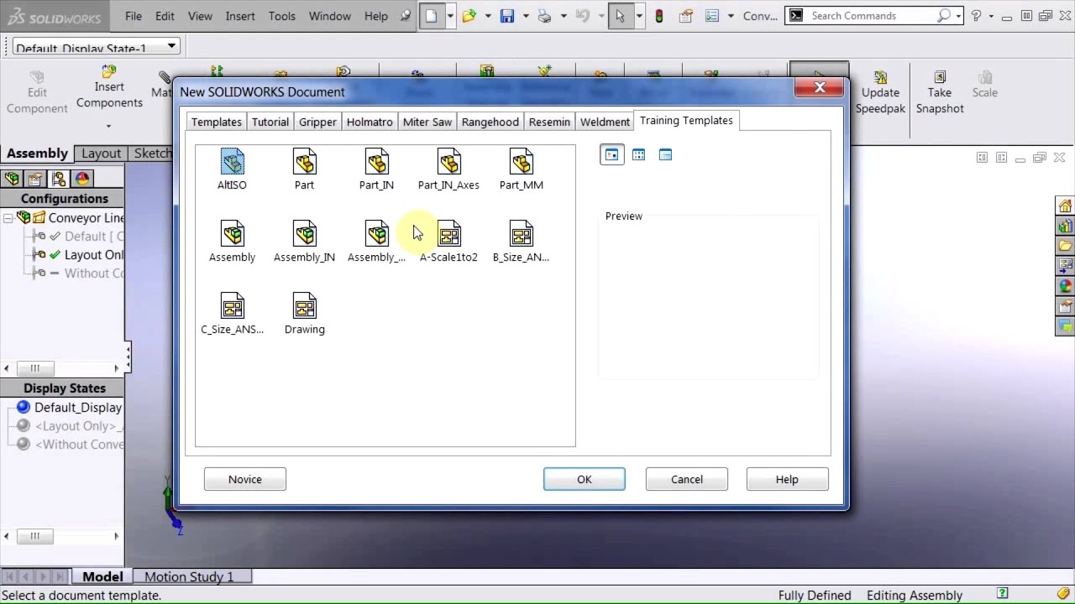Image resolution: width=1075 pixels, height=604 pixels.
Task: Open the Options checklist toolbar icon
Action: coord(713,16)
